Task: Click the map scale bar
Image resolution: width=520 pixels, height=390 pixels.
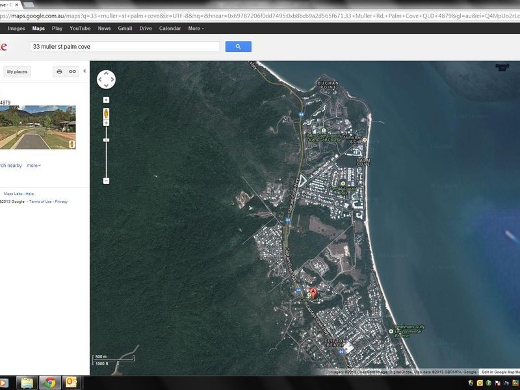Action: click(113, 360)
